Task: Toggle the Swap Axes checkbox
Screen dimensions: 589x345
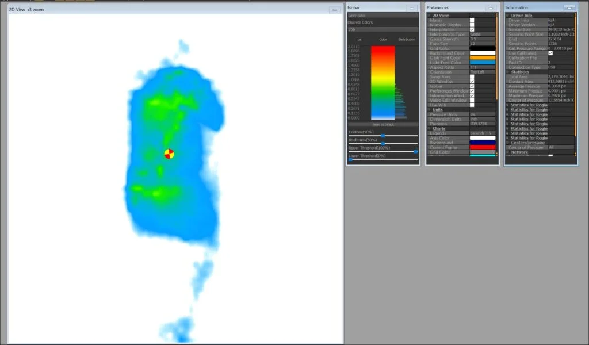Action: [472, 77]
